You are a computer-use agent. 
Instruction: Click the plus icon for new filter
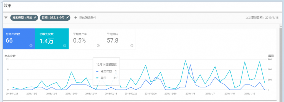pos(76,18)
